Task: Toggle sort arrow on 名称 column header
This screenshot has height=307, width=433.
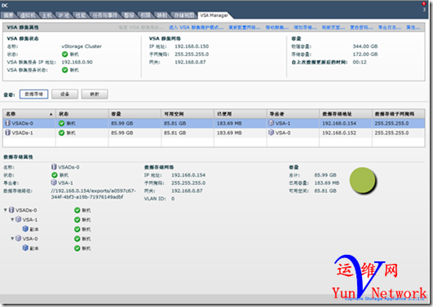Action: (x=51, y=114)
